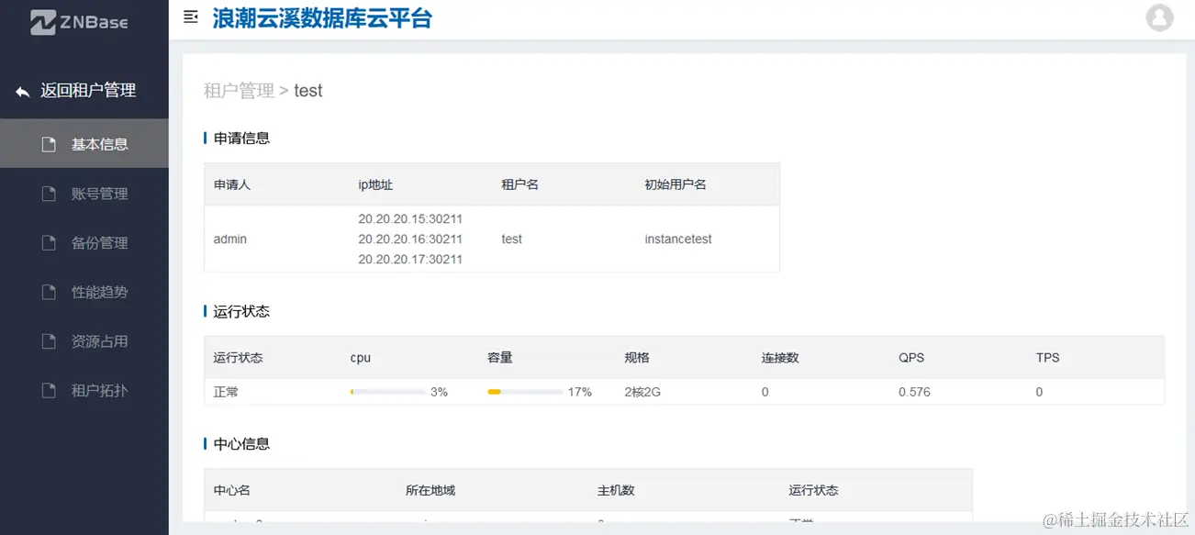
Task: Click the TPS column header
Action: point(1048,358)
